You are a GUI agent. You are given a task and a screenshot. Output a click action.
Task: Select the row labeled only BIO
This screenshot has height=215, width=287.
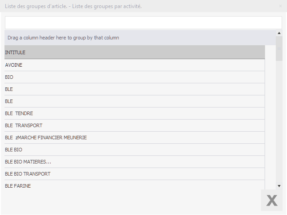click(135, 77)
